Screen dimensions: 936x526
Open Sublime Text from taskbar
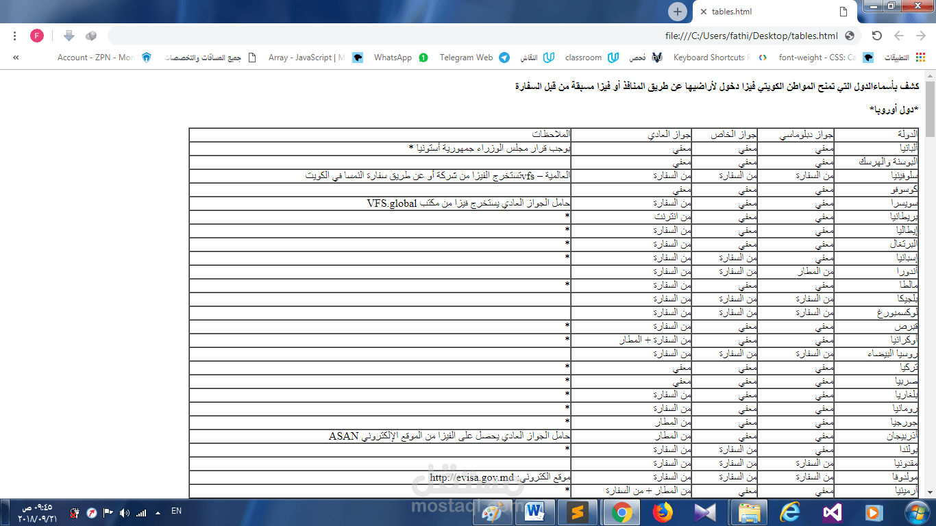[x=576, y=512]
